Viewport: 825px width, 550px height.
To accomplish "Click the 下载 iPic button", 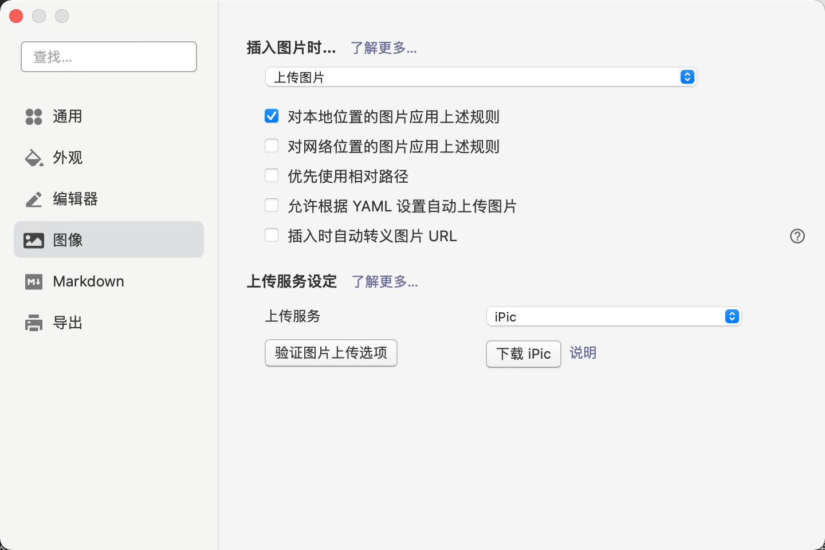I will click(523, 354).
